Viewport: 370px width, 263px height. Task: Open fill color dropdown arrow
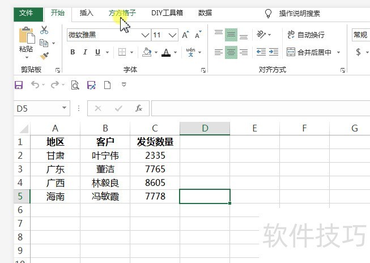pyautogui.click(x=156, y=52)
